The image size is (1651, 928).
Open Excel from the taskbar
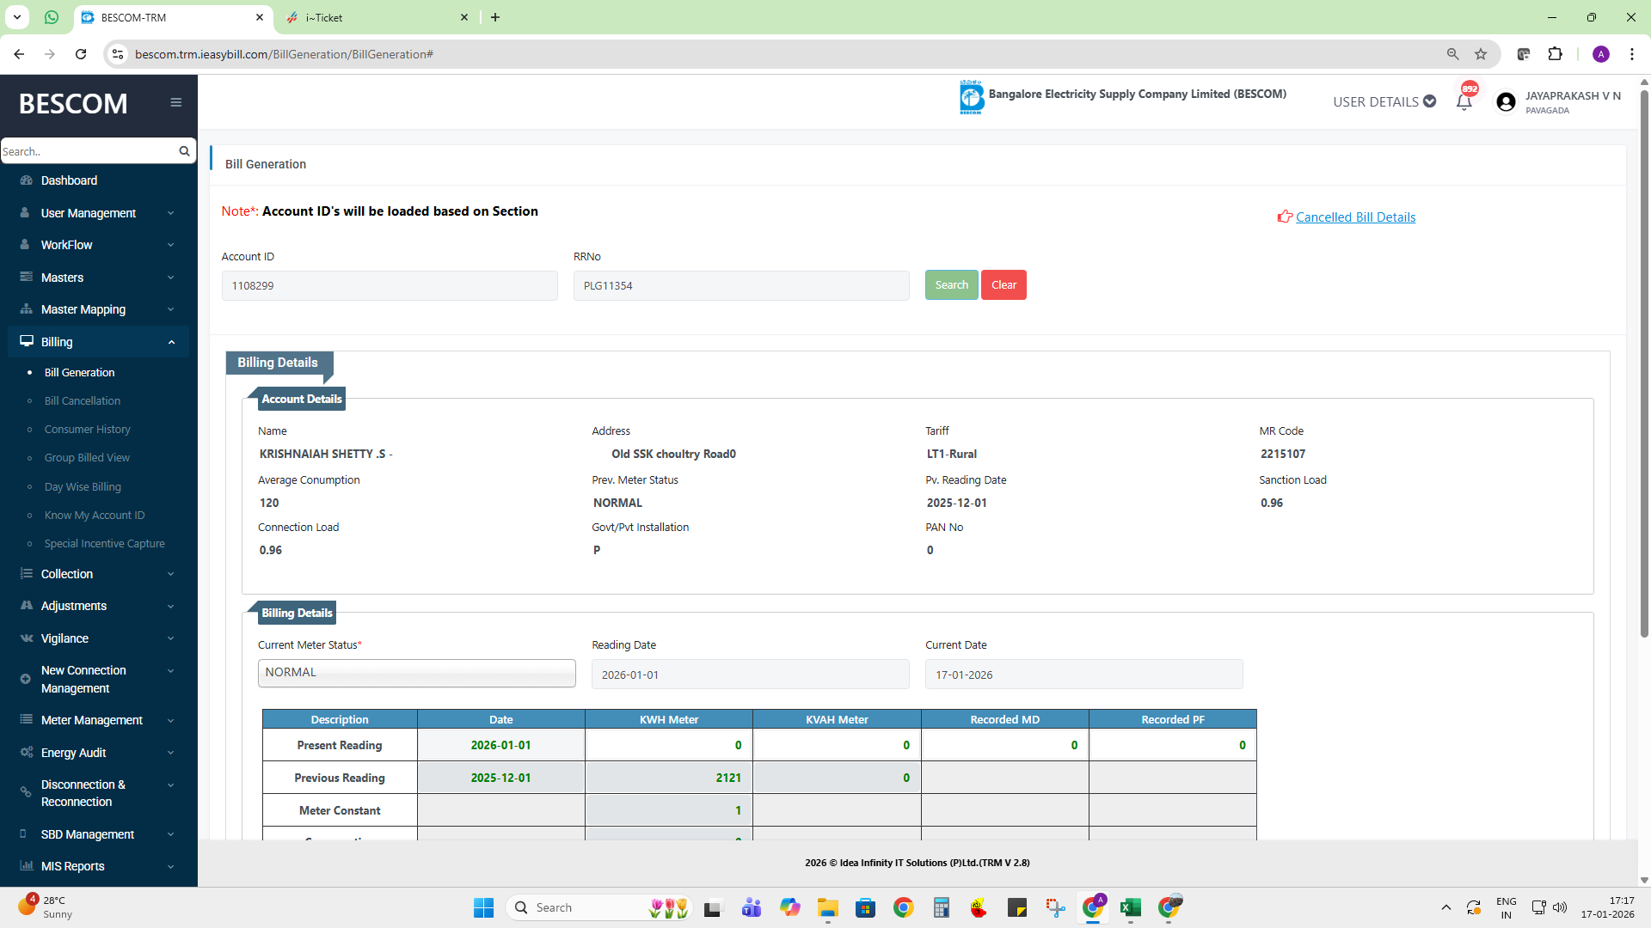[1130, 907]
